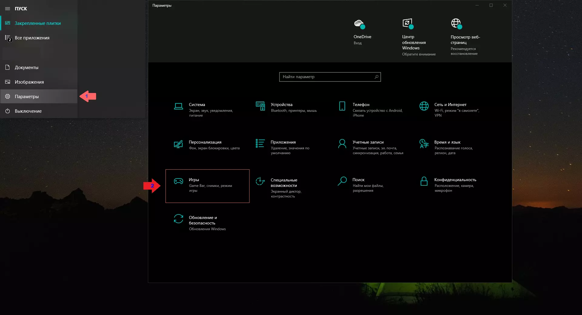The width and height of the screenshot is (582, 315).
Task: Click the Обновление и безопасность title
Action: pyautogui.click(x=203, y=220)
